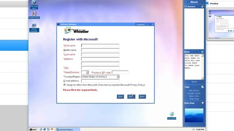Screen dimensions: 234x131
Task: Click the Middle name input field
Action: tap(100, 50)
